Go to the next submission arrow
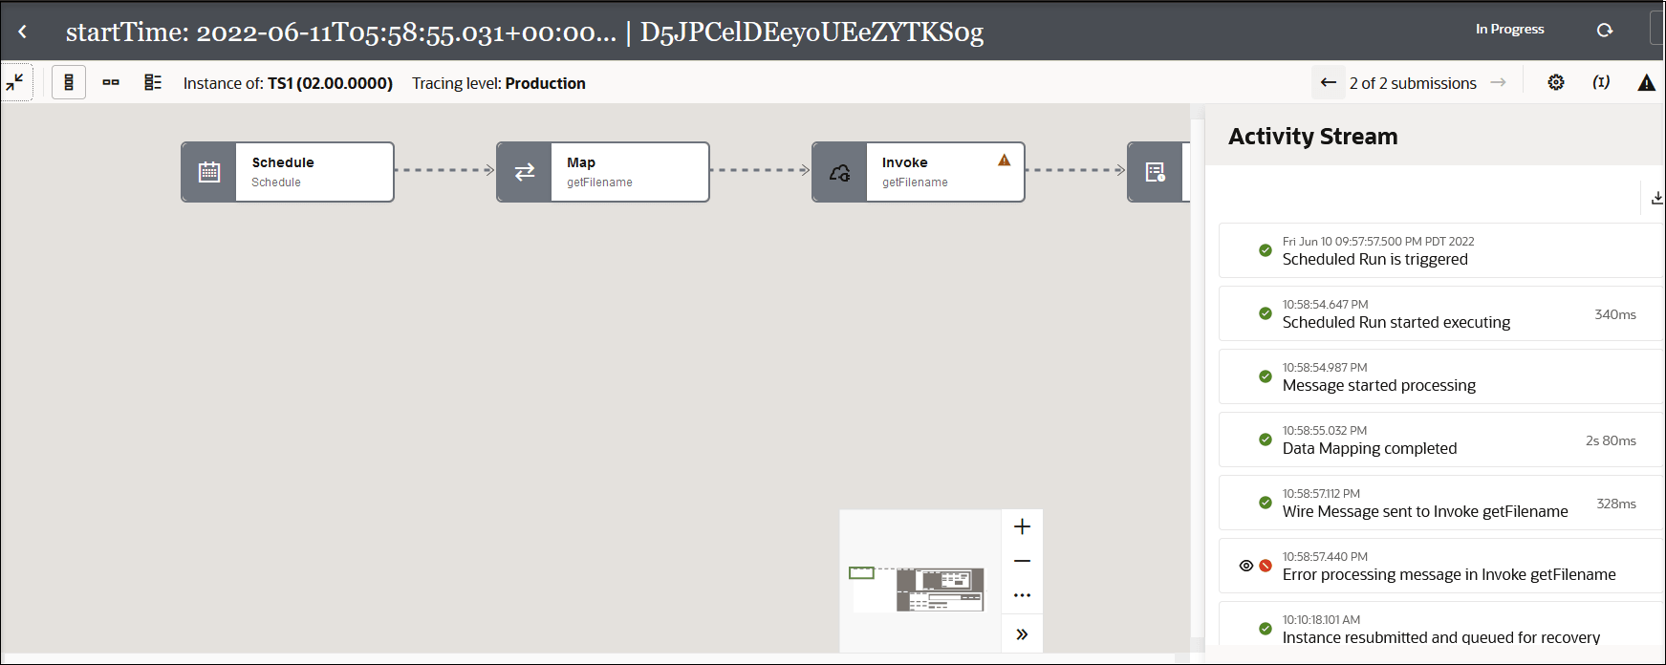 click(1498, 82)
